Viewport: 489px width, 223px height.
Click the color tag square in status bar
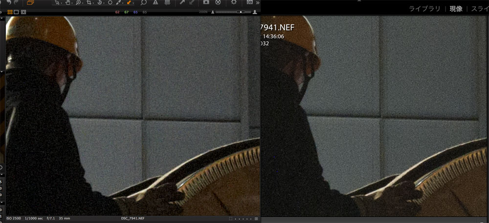click(x=230, y=219)
